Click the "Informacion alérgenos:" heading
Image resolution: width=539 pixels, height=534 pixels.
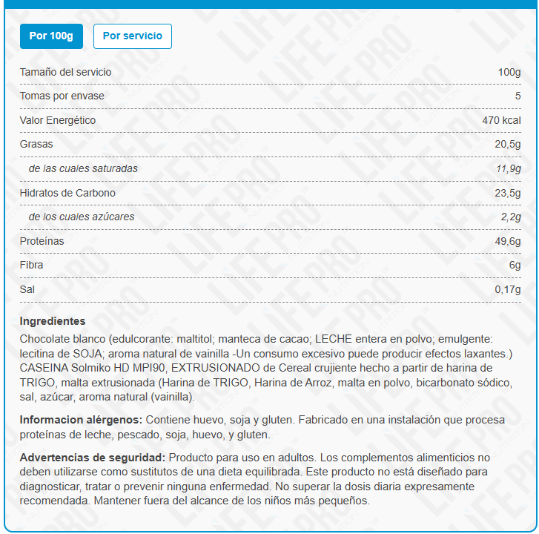point(77,419)
